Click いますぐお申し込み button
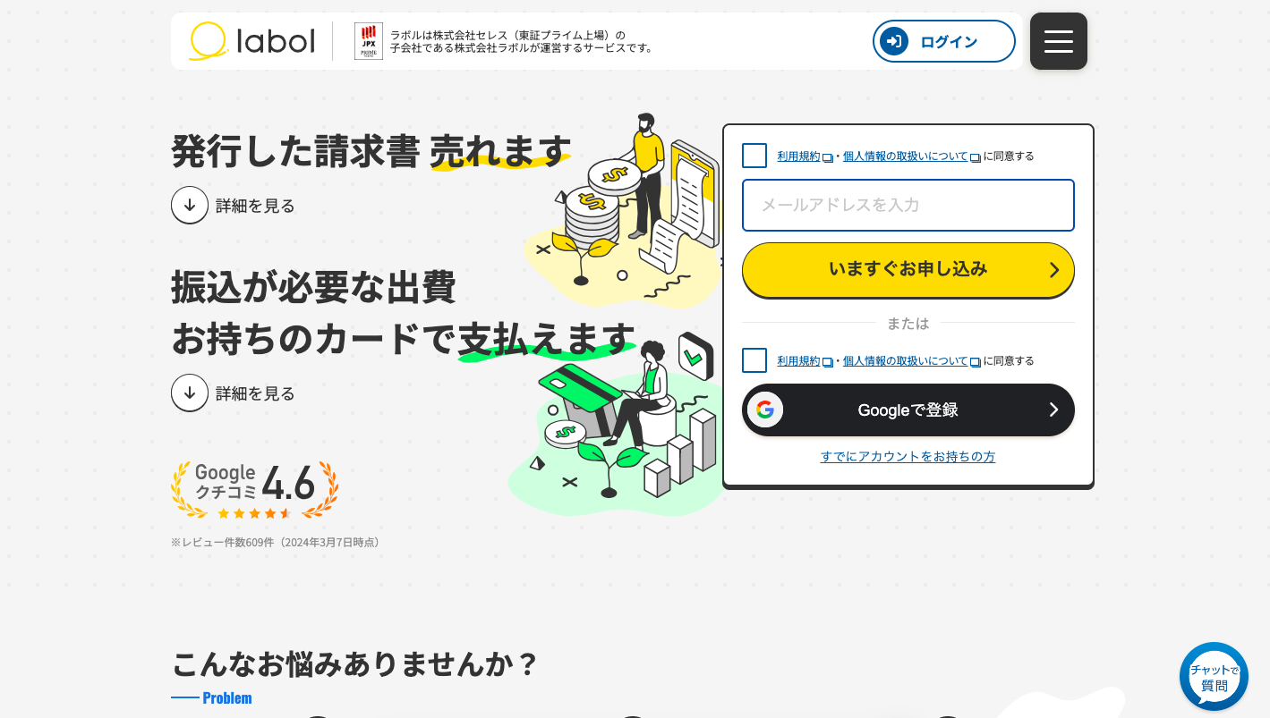Image resolution: width=1270 pixels, height=718 pixels. pyautogui.click(x=908, y=269)
